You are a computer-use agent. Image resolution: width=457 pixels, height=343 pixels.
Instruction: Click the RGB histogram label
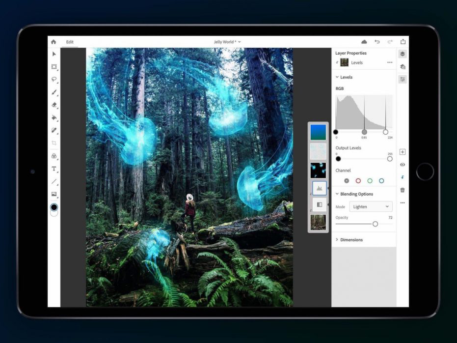point(340,88)
